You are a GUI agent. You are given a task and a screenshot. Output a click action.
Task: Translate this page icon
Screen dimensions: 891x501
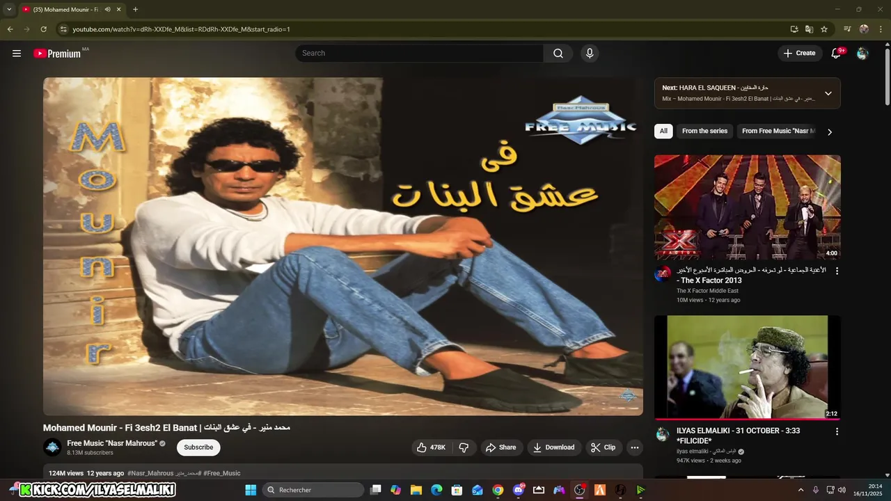tap(809, 29)
